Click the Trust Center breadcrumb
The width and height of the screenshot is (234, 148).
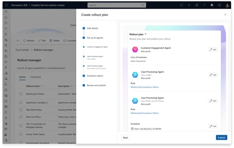(x=22, y=50)
